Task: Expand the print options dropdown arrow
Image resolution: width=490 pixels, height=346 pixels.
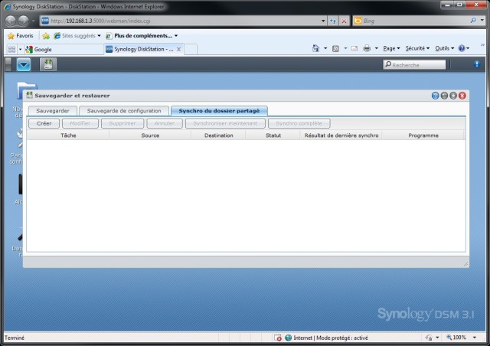Action: pyautogui.click(x=376, y=48)
